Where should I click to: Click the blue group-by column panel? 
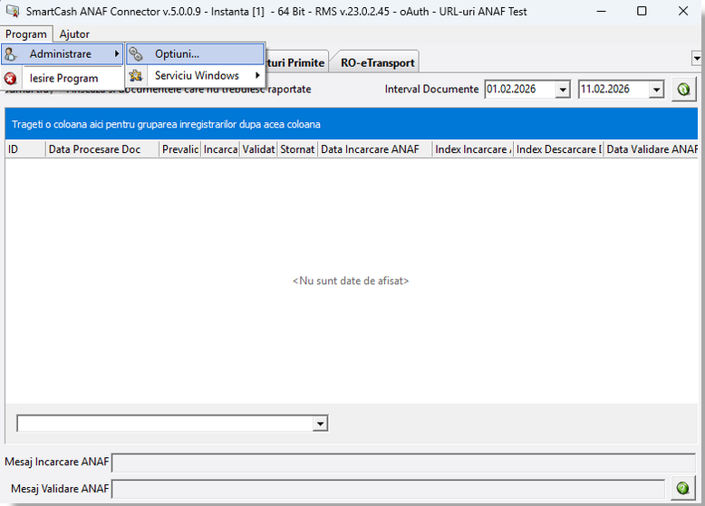pyautogui.click(x=352, y=124)
